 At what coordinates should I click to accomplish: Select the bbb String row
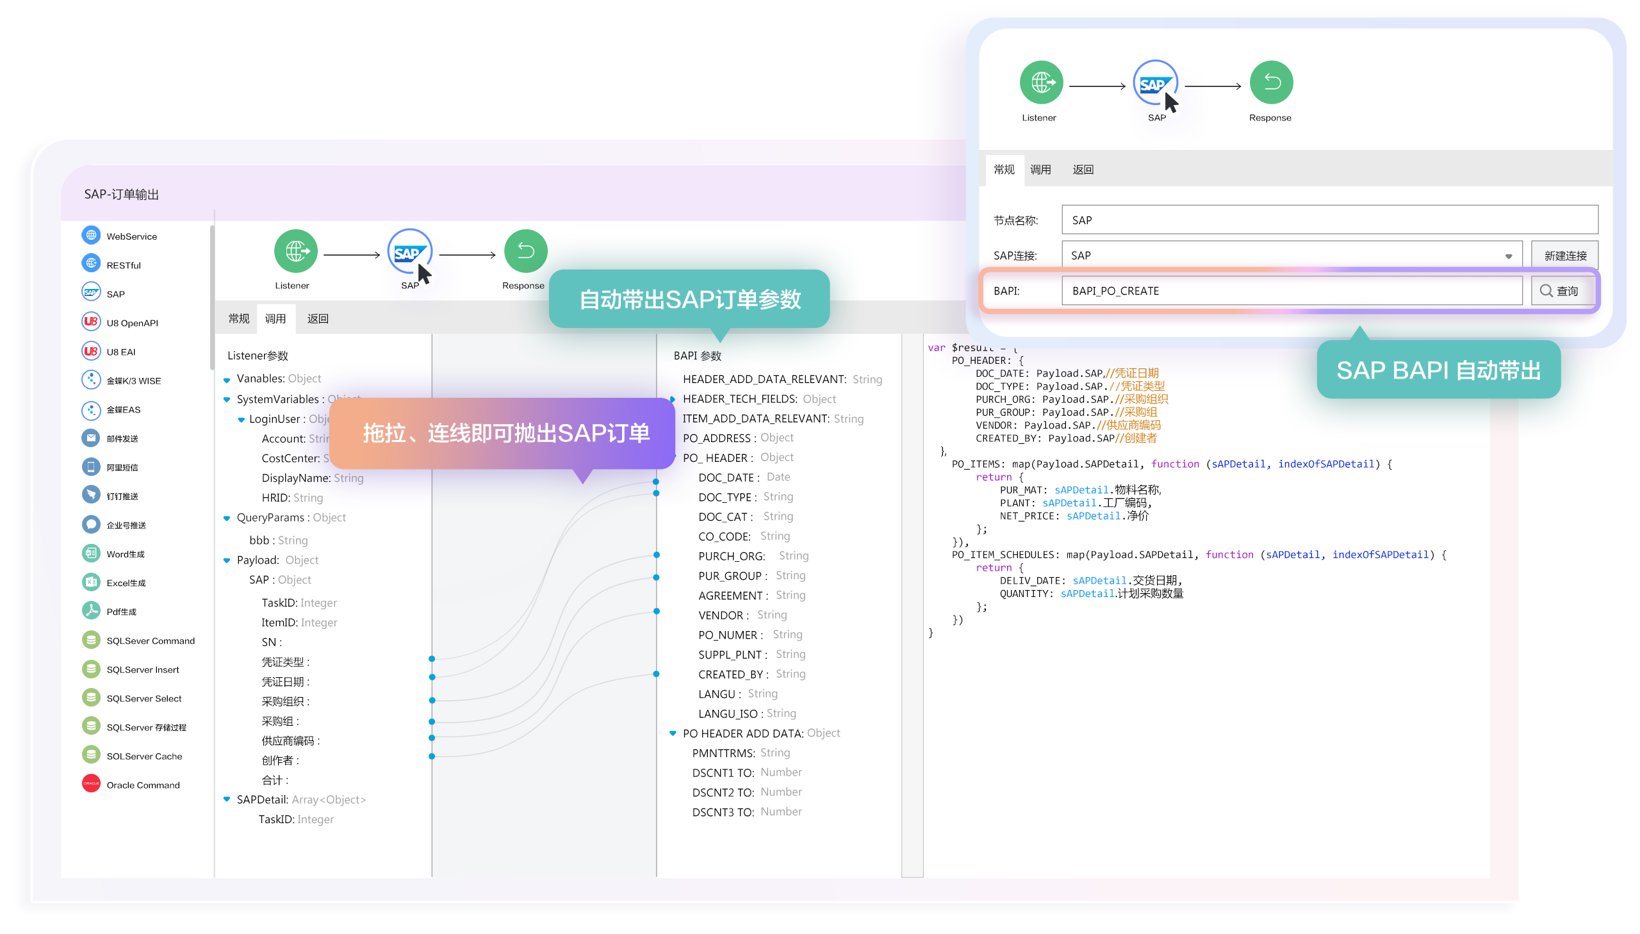pyautogui.click(x=279, y=540)
